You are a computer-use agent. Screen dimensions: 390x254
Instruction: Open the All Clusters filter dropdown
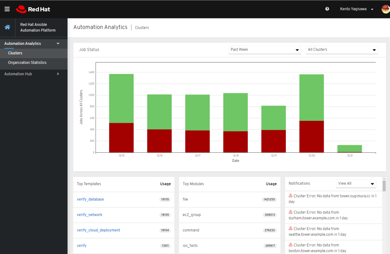[342, 50]
